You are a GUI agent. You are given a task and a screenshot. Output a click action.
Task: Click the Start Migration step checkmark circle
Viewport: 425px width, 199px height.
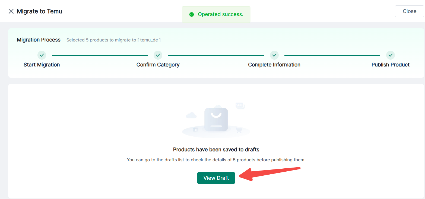click(42, 55)
